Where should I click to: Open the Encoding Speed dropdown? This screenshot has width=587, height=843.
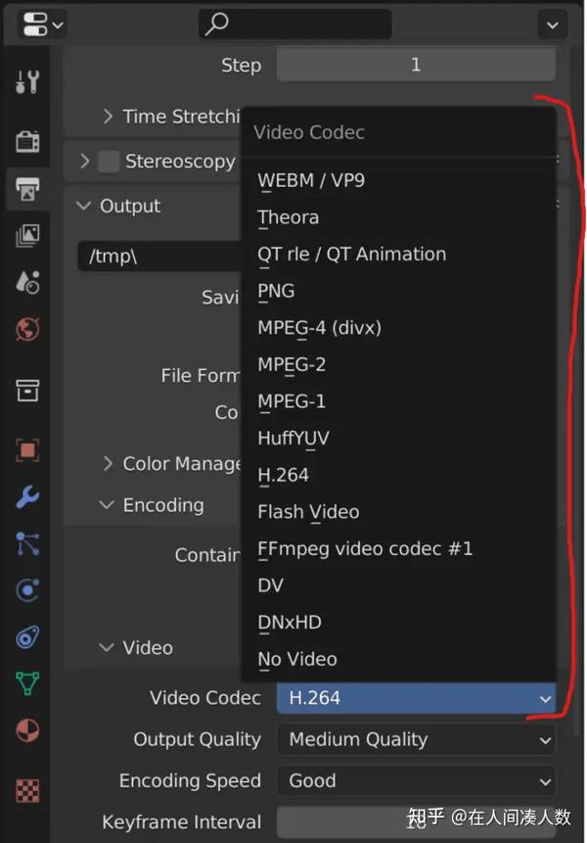click(x=416, y=781)
